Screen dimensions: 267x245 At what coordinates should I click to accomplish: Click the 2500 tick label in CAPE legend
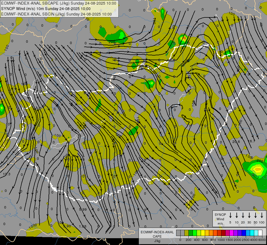(246, 240)
